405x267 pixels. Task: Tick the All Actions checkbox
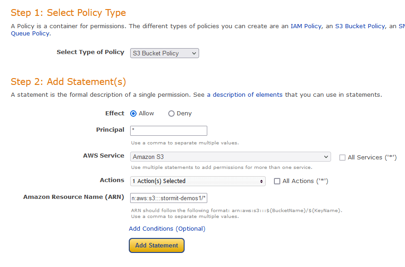point(277,181)
